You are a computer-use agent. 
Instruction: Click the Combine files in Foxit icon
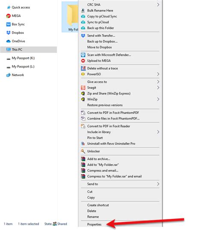click(83, 118)
